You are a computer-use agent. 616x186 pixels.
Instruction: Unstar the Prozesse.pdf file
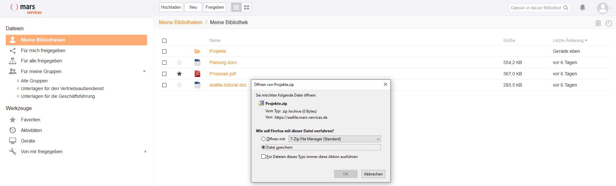179,74
